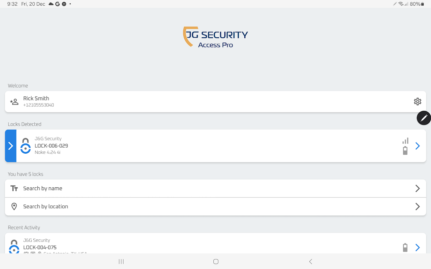The height and width of the screenshot is (269, 431).
Task: Tap the text icon beside Search by name
Action: [x=14, y=188]
